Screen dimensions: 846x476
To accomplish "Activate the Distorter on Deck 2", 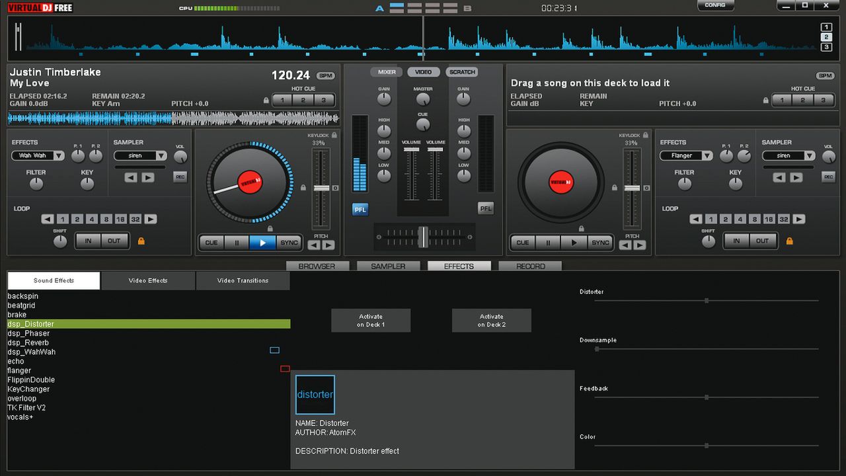I will pos(492,321).
